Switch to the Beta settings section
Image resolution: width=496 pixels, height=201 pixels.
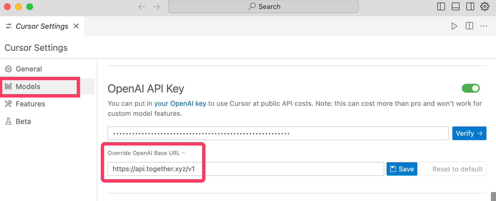(23, 121)
